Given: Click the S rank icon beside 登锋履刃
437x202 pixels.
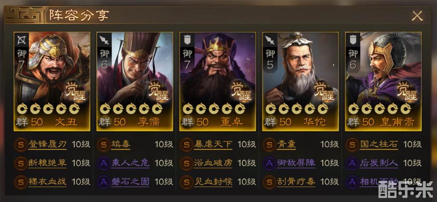Looking at the screenshot, I should [x=21, y=145].
